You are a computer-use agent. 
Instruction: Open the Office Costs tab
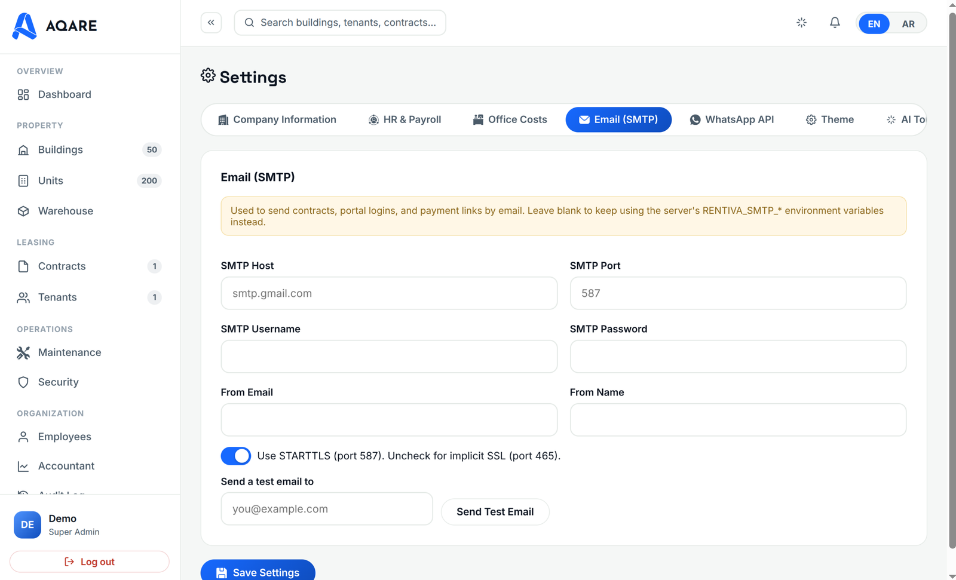tap(510, 119)
